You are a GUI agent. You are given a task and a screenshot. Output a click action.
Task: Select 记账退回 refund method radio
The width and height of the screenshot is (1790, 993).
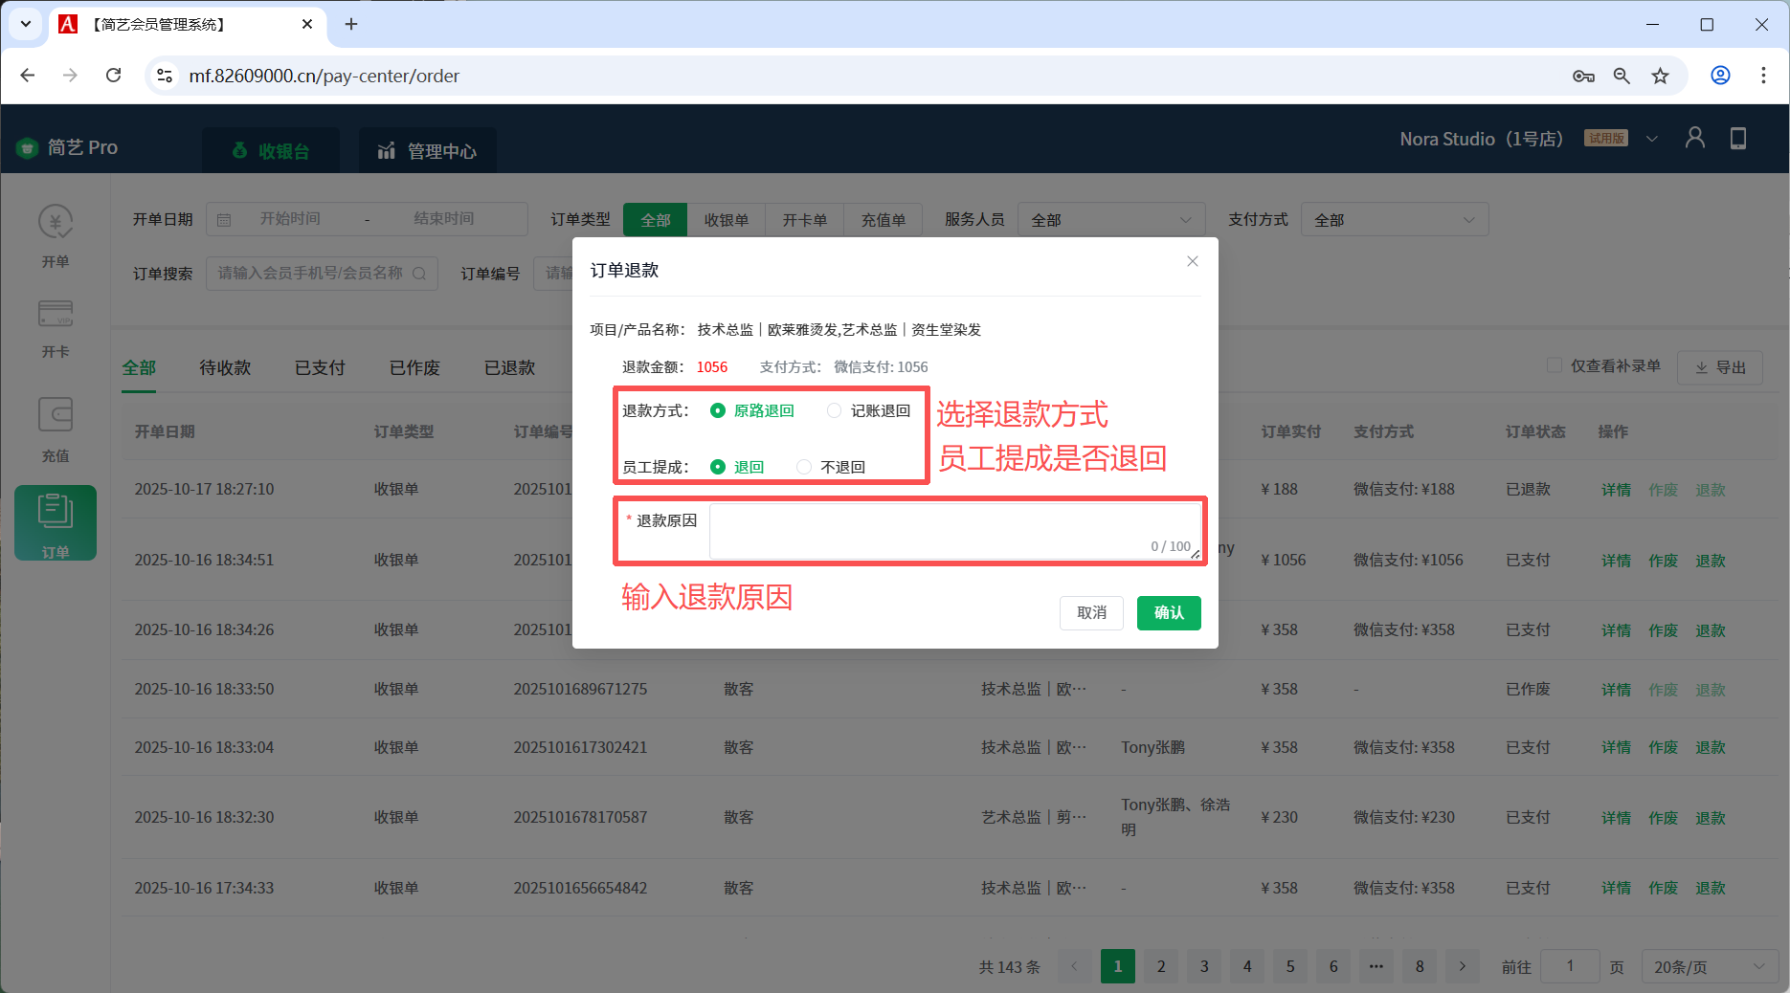[834, 410]
